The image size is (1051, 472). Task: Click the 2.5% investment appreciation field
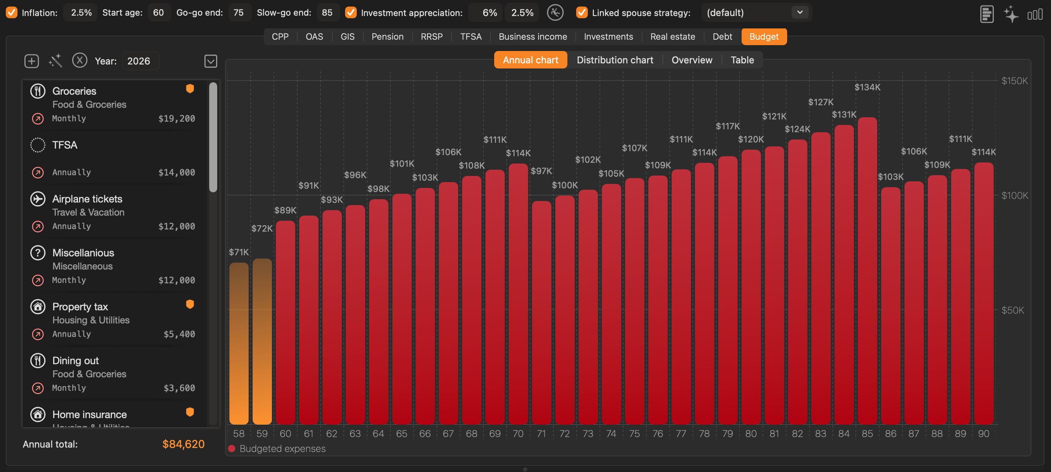coord(522,13)
